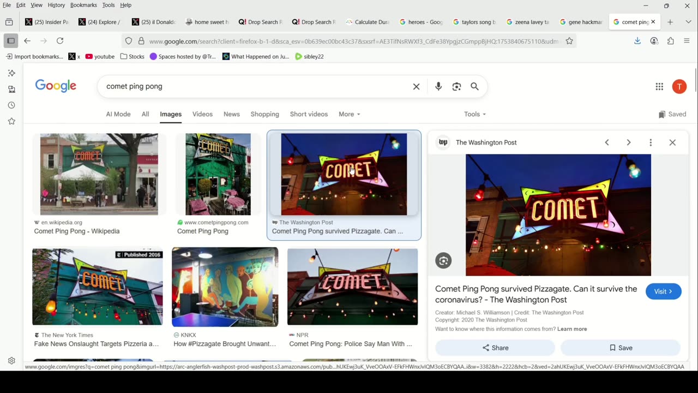This screenshot has height=393, width=698.
Task: Open the Stocks bookmark folder
Action: pos(133,56)
